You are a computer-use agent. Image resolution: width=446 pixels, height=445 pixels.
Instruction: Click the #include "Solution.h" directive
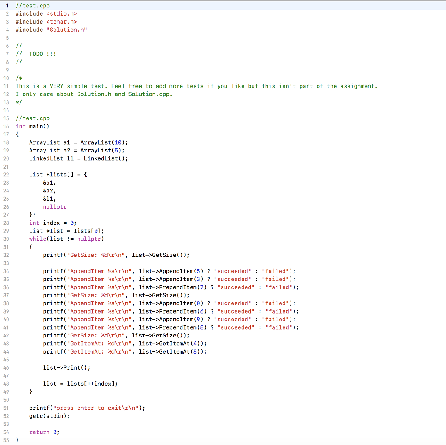coord(51,30)
